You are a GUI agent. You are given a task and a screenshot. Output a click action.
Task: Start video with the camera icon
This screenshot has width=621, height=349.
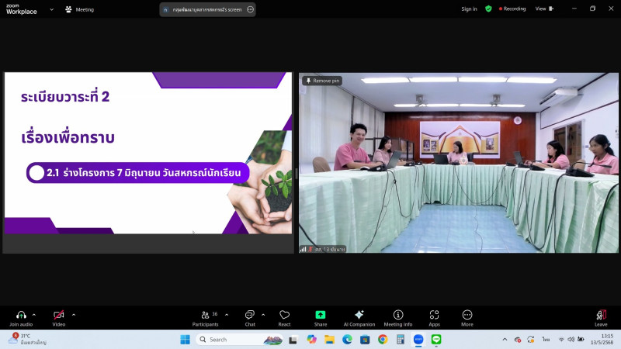(58, 315)
